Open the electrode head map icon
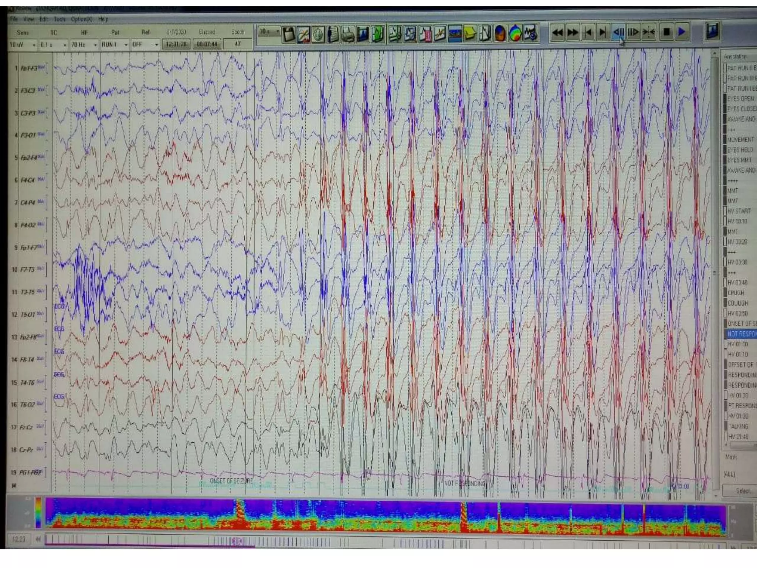This screenshot has height=568, width=757. click(x=318, y=35)
